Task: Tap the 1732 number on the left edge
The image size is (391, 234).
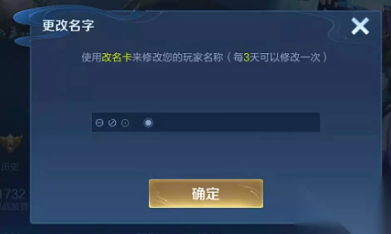Action: coord(12,194)
